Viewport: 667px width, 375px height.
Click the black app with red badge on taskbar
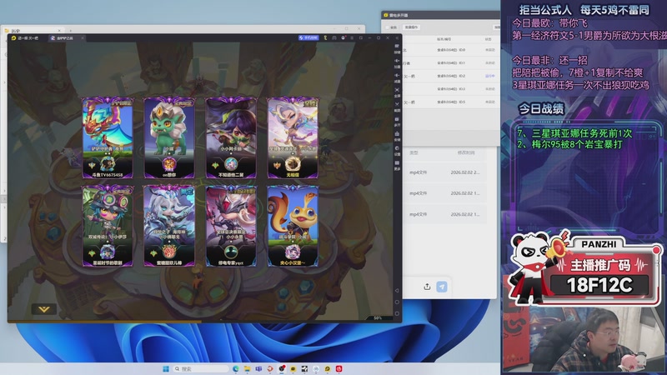click(282, 368)
